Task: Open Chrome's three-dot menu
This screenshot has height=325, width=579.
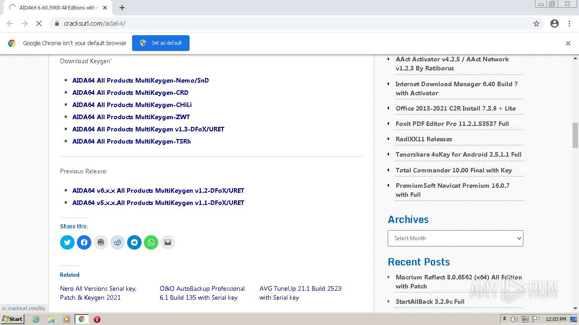Action: tap(569, 23)
